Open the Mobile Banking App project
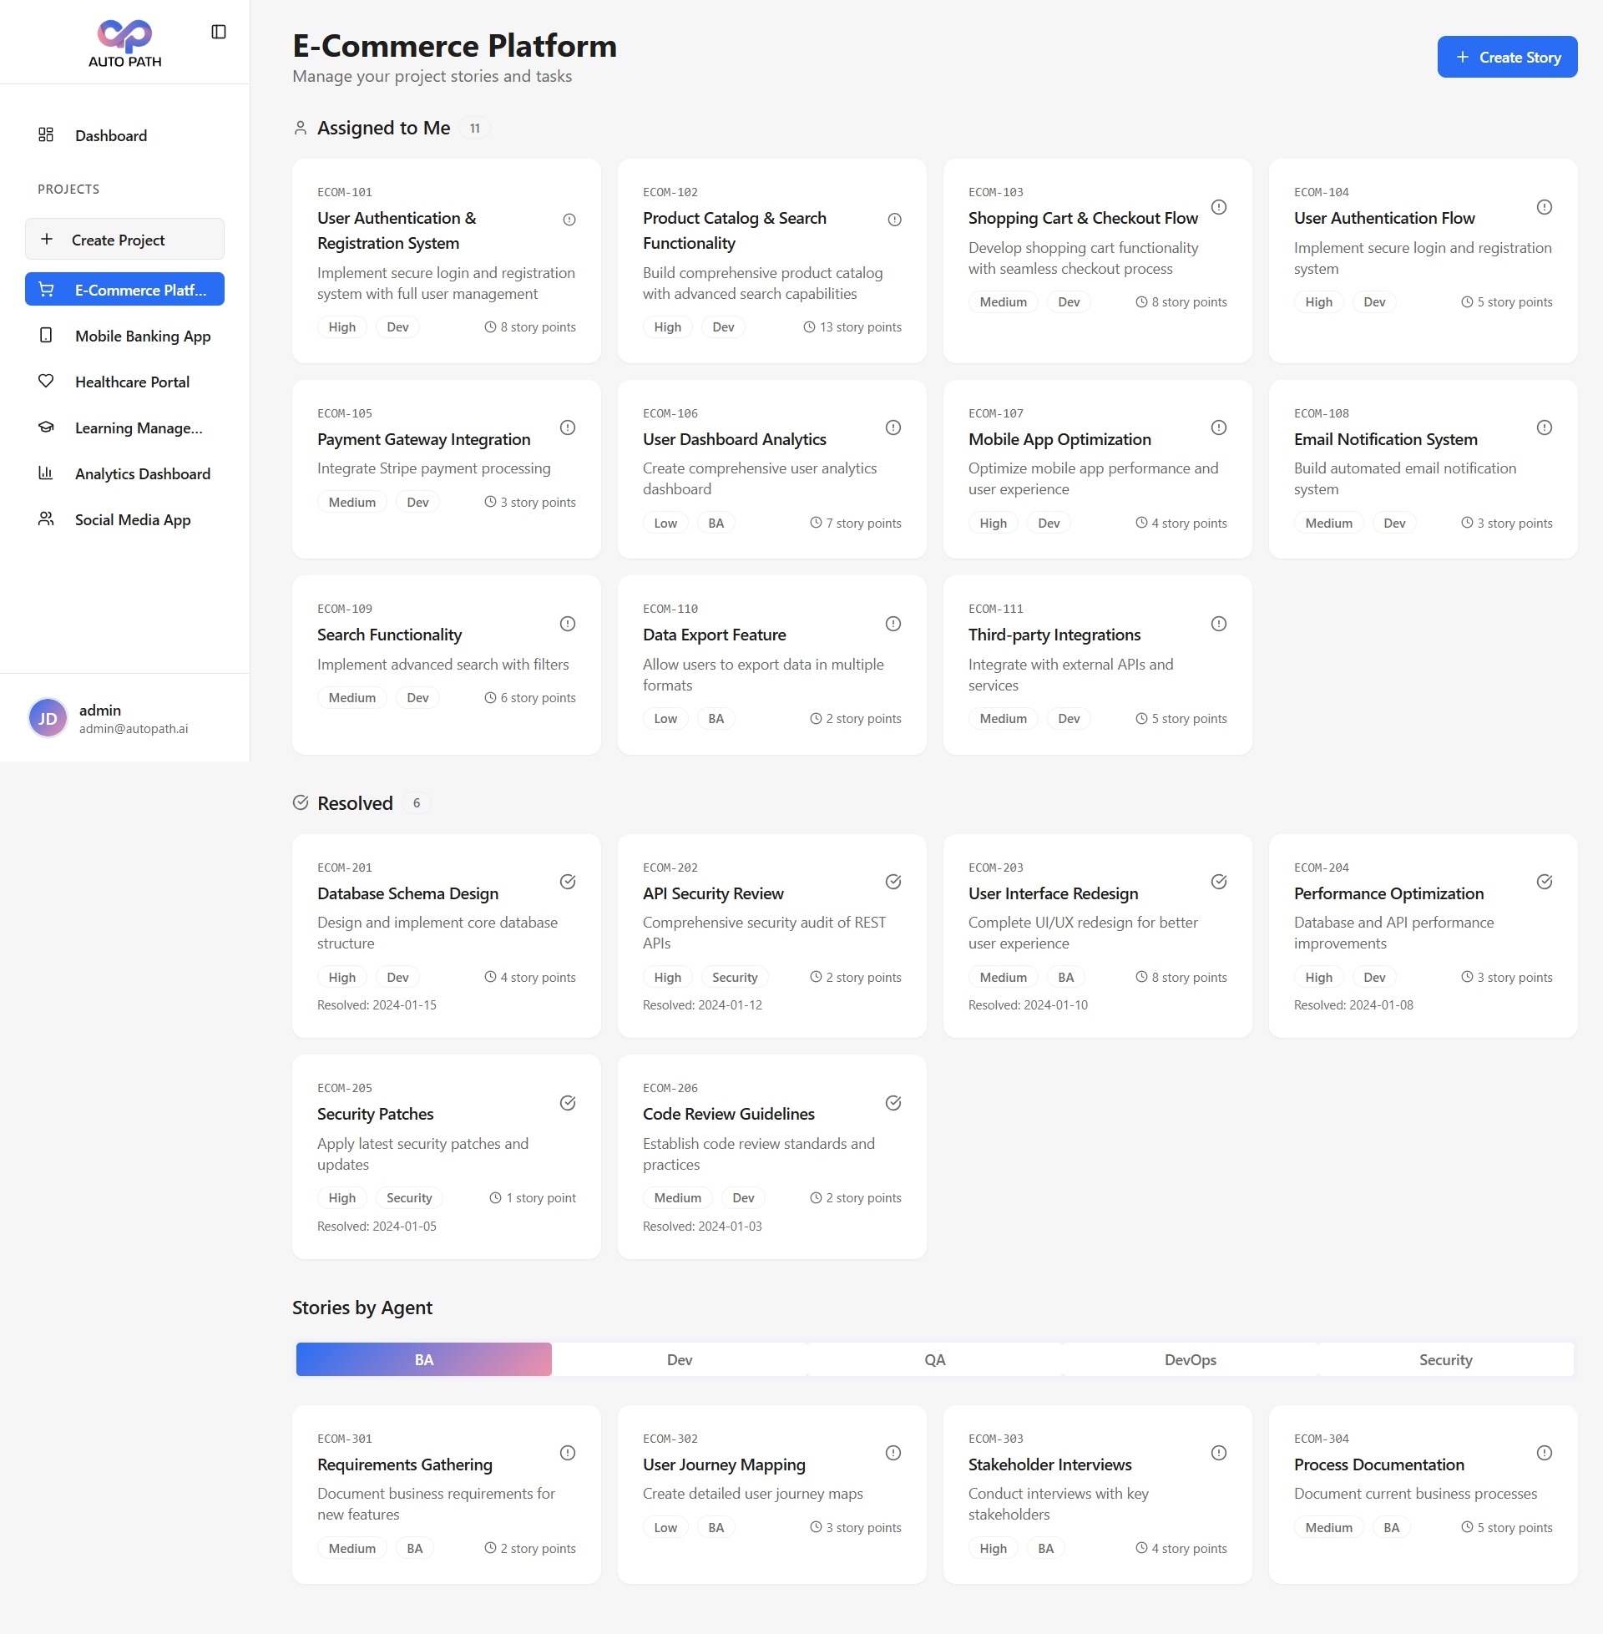The height and width of the screenshot is (1634, 1603). click(x=142, y=335)
